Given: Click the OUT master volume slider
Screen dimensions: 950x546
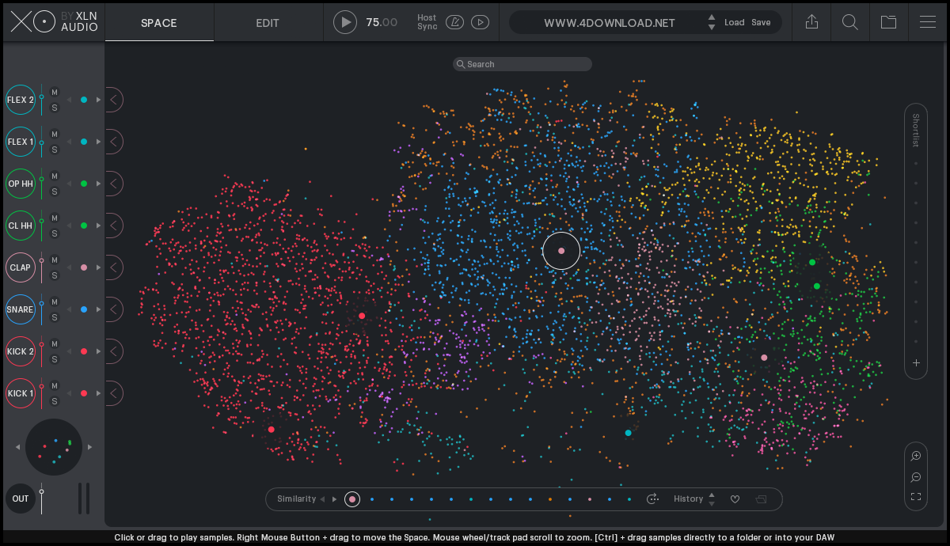Looking at the screenshot, I should pos(42,499).
